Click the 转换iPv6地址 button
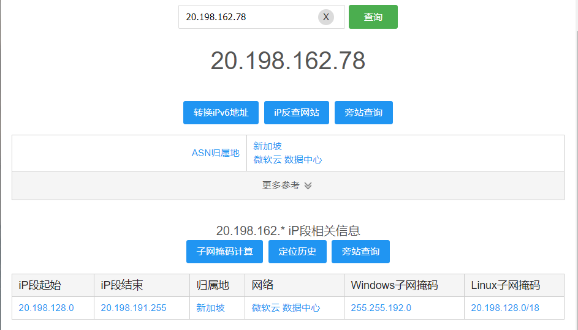 click(x=221, y=113)
